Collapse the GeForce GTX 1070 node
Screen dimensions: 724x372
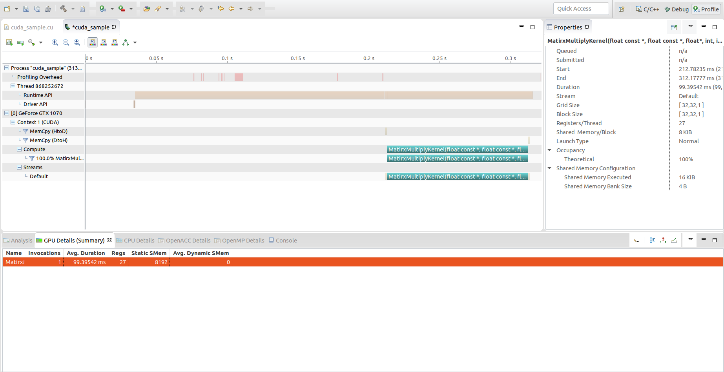[x=7, y=113]
